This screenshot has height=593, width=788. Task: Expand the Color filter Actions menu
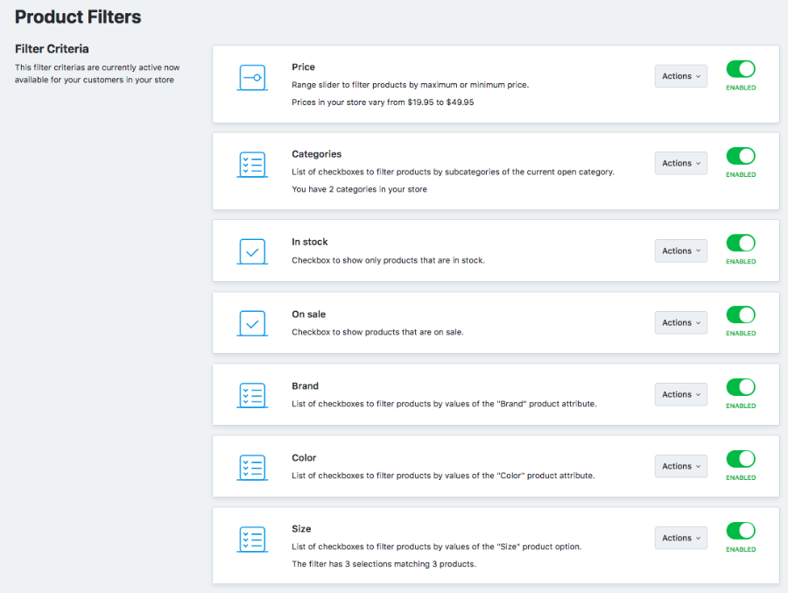[x=681, y=466]
